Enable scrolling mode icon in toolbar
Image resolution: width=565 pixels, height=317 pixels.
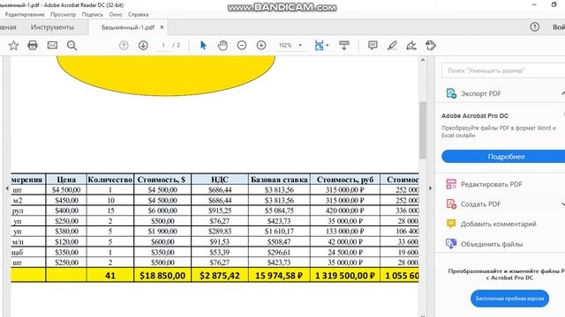tap(344, 45)
